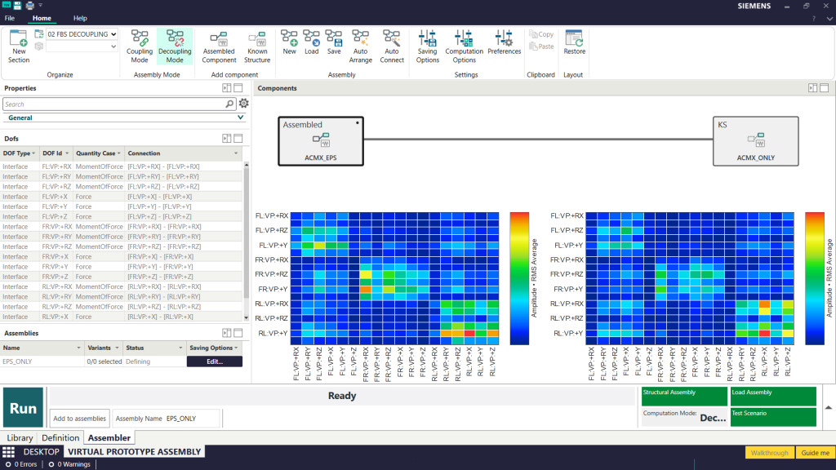Open Properties gear settings icon

tap(243, 104)
